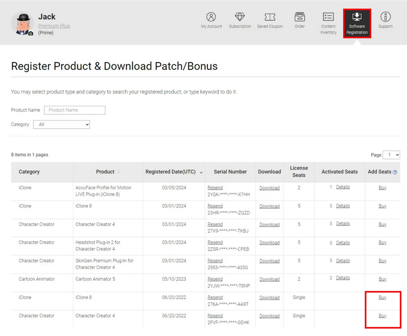This screenshot has height=336, width=407.
Task: Open the Page number dropdown
Action: (x=391, y=155)
